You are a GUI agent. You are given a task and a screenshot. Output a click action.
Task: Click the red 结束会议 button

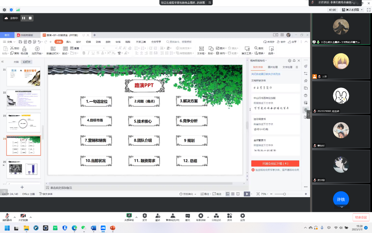(x=361, y=217)
